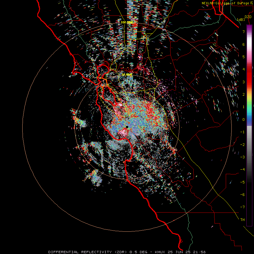Click the -5 value on the color scale
This screenshot has width=254, height=254.
tap(242, 182)
